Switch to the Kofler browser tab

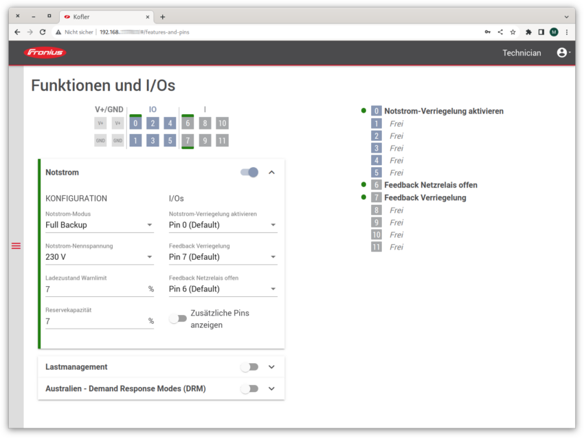point(103,16)
